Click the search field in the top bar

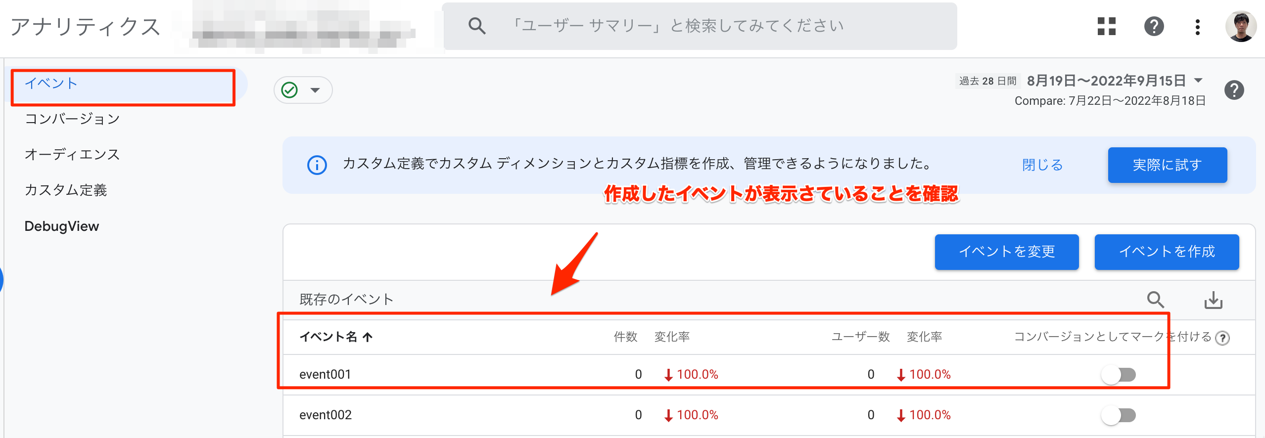click(x=700, y=26)
